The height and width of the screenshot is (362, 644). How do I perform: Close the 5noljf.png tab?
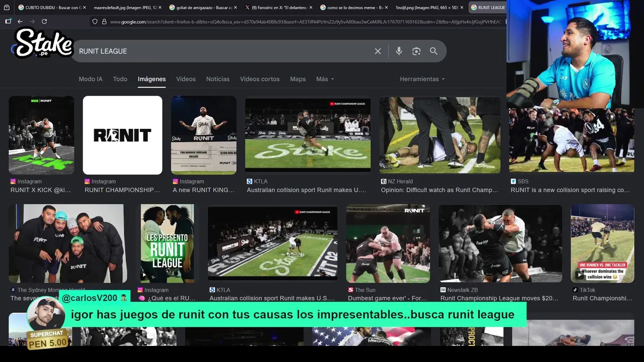coord(462,8)
